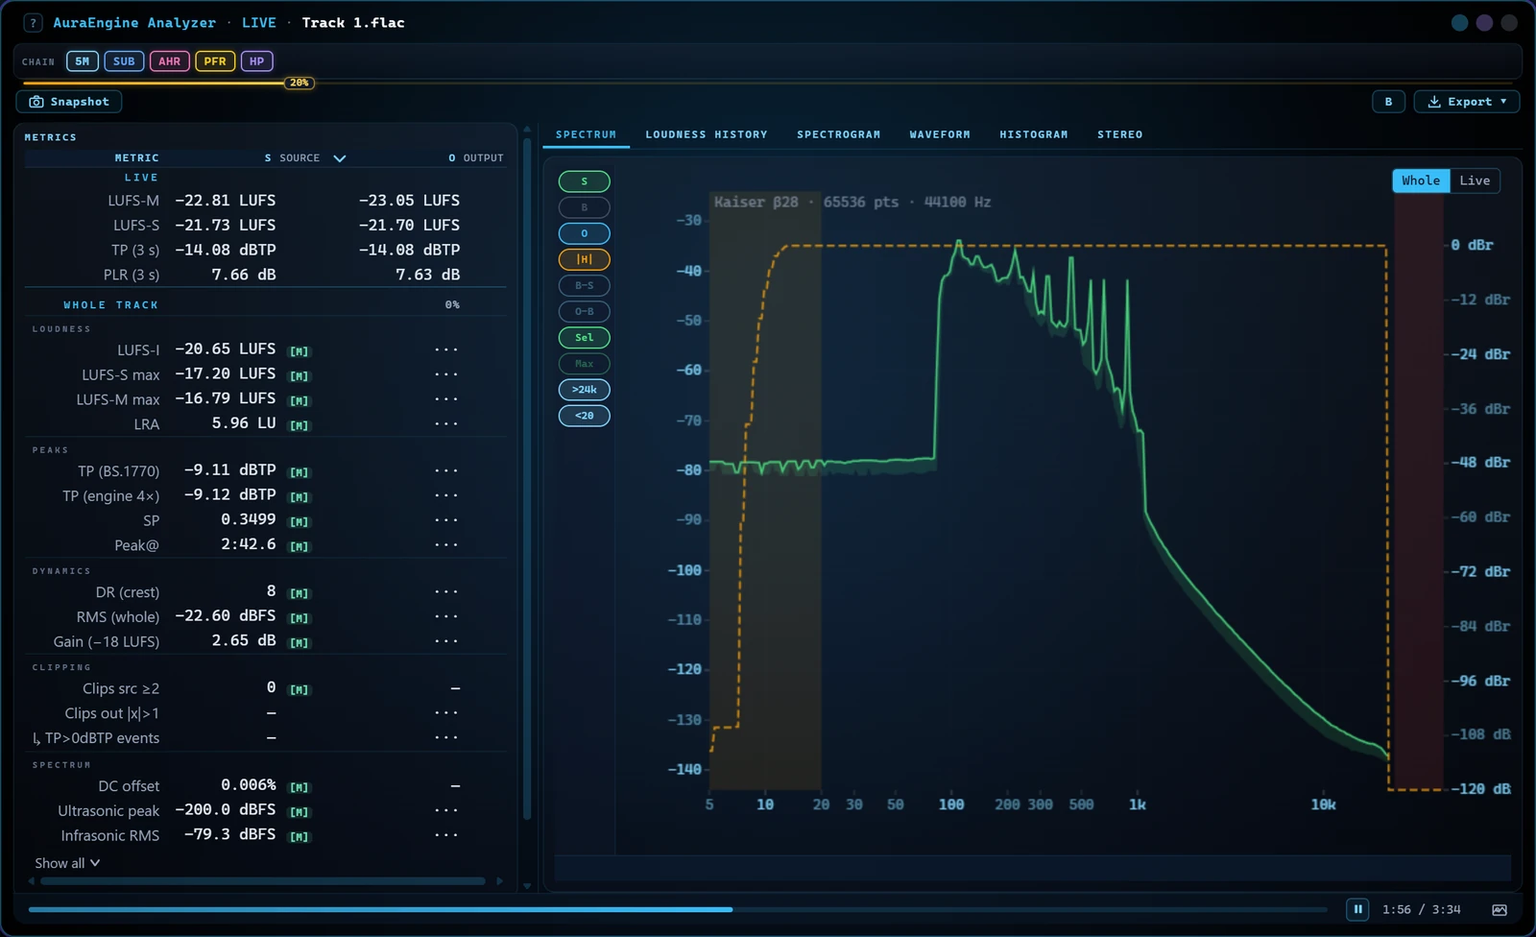Click the metrics panel vertical scrollbar thumb
The image size is (1536, 937).
[x=527, y=478]
